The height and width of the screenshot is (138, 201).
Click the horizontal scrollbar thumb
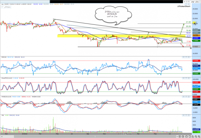95,137
